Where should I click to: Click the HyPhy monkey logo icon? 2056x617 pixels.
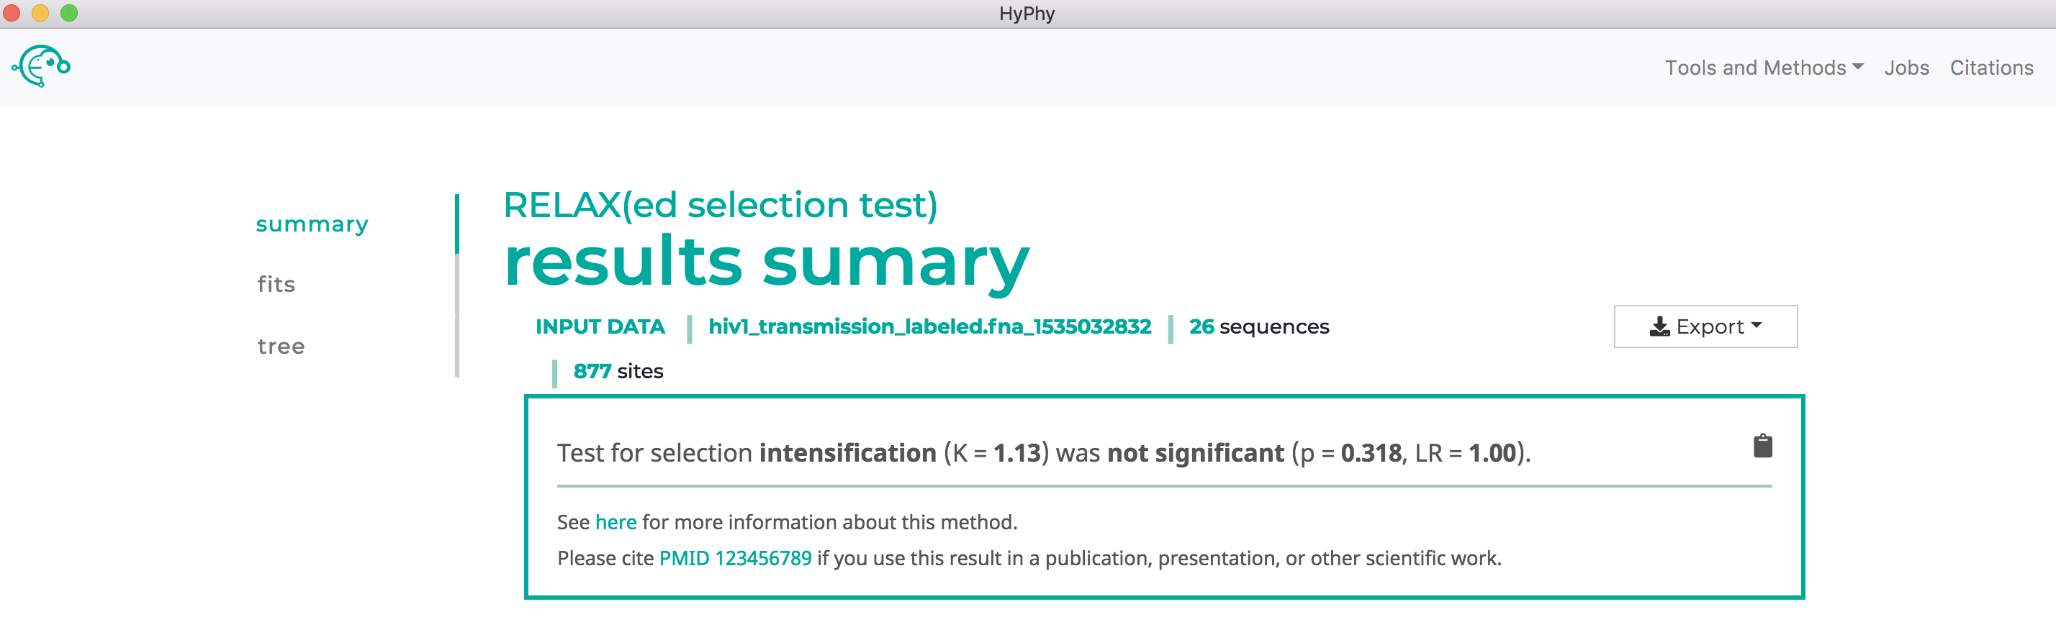pyautogui.click(x=41, y=66)
